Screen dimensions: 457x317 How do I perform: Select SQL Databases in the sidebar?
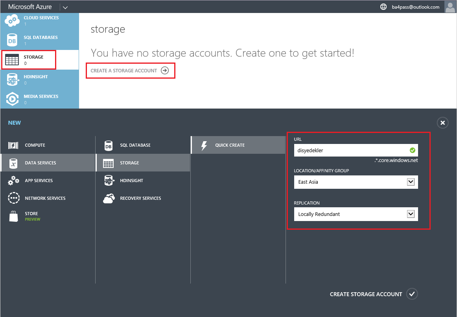(40, 40)
